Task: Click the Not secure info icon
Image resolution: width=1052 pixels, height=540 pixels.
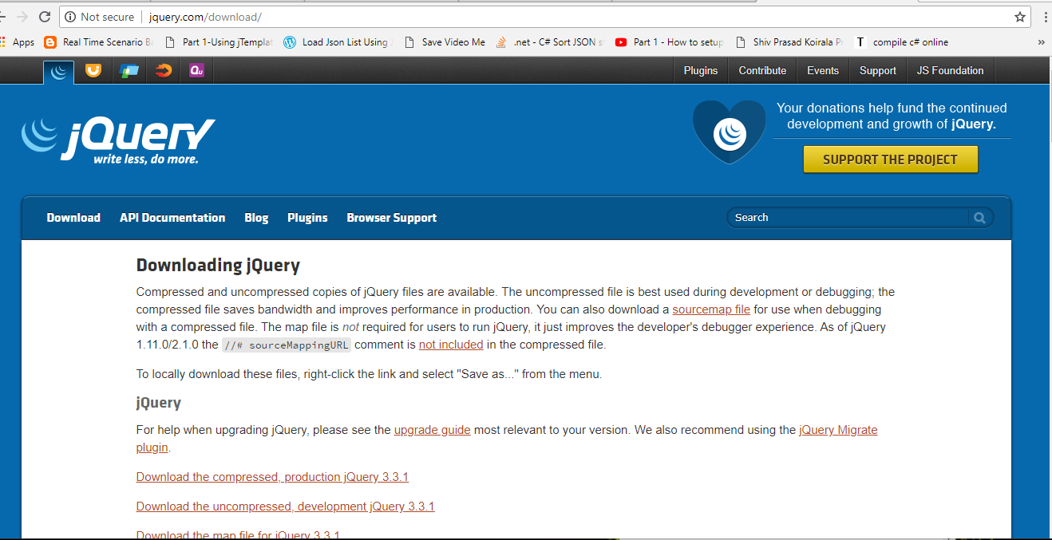Action: (x=70, y=17)
